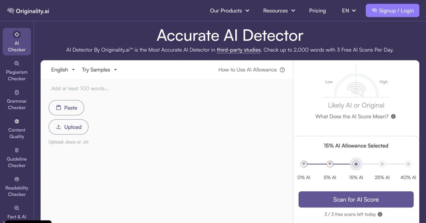Click the 'Likely AI or Original' text
Viewport: 426px width, 223px height.
tap(356, 105)
